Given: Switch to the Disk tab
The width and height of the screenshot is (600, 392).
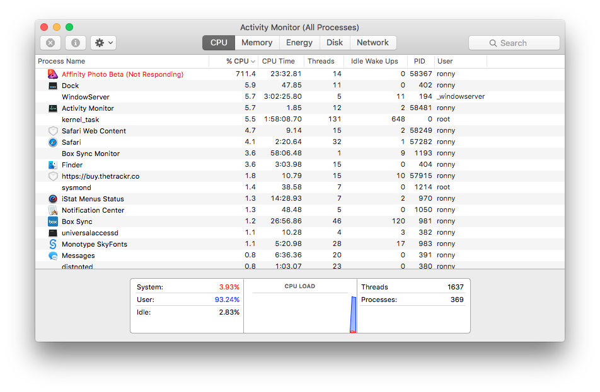Looking at the screenshot, I should tap(335, 43).
